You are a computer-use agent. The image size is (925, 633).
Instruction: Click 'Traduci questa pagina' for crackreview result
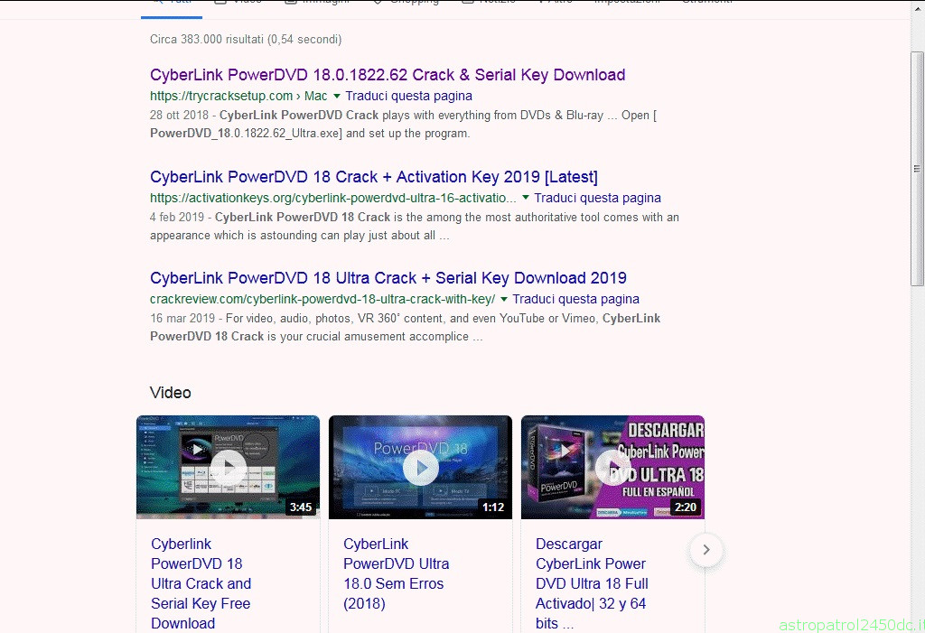pos(575,299)
